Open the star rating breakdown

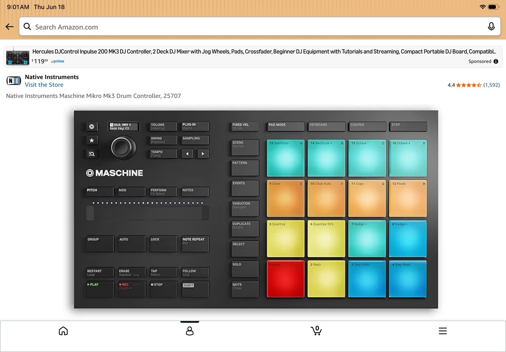click(x=469, y=85)
